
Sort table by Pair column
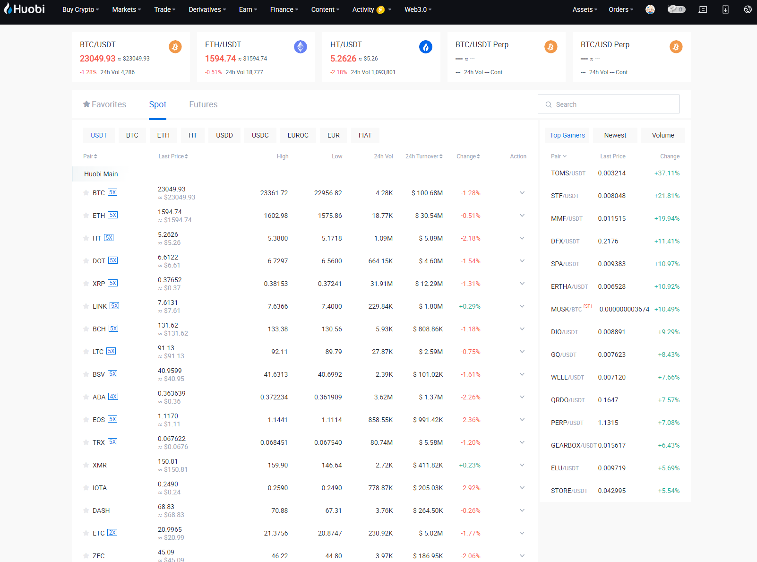click(x=90, y=156)
